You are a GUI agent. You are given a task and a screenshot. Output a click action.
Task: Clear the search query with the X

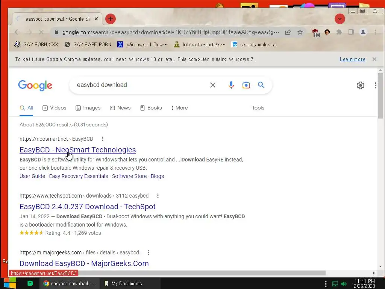click(213, 85)
